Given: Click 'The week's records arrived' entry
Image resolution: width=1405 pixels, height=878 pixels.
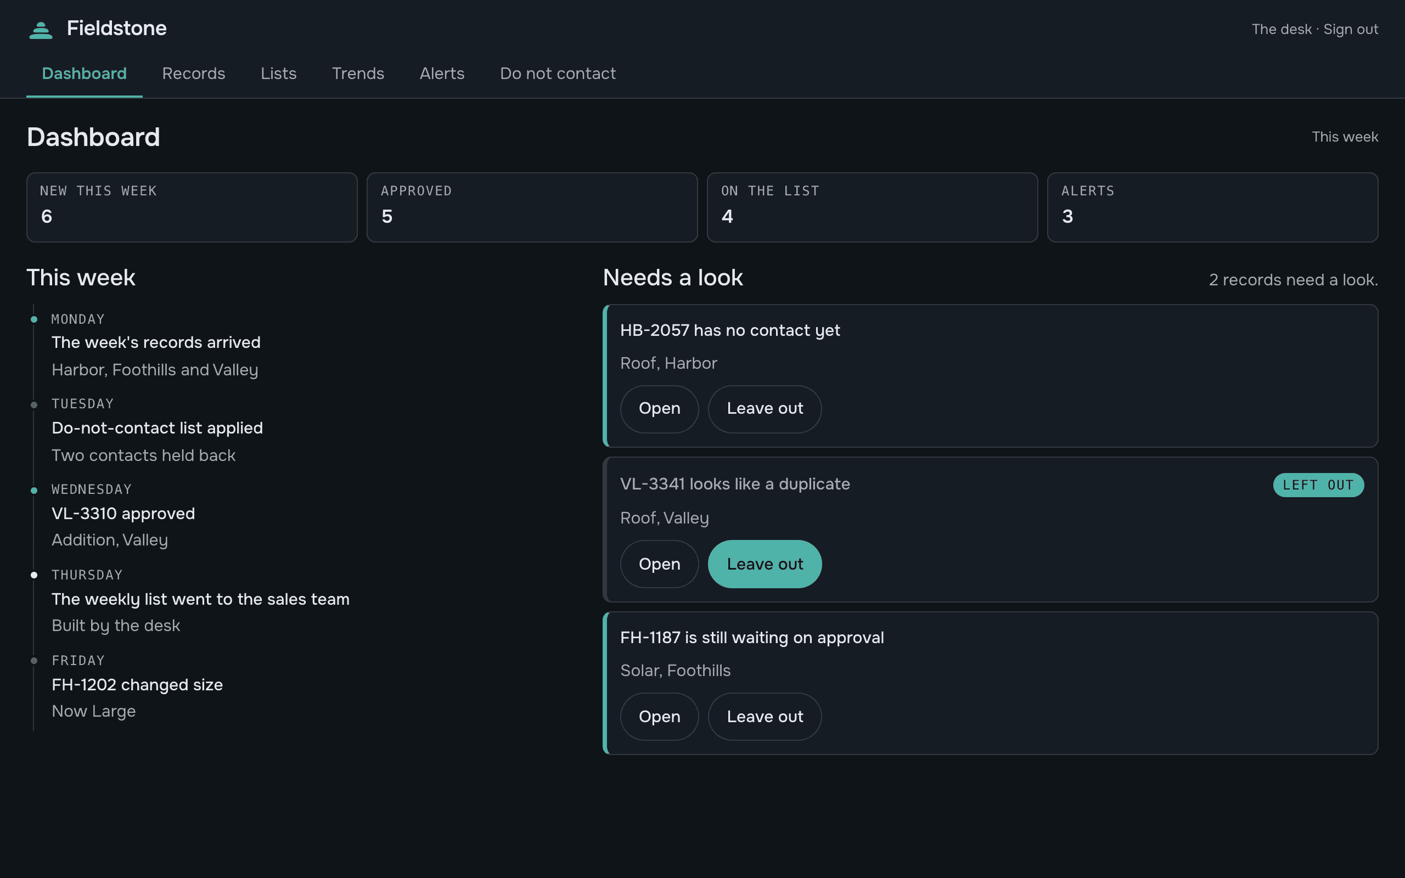Looking at the screenshot, I should pos(156,342).
